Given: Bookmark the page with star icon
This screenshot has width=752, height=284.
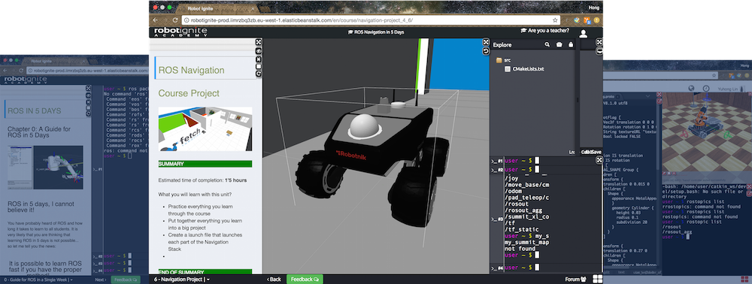Looking at the screenshot, I should pos(555,20).
